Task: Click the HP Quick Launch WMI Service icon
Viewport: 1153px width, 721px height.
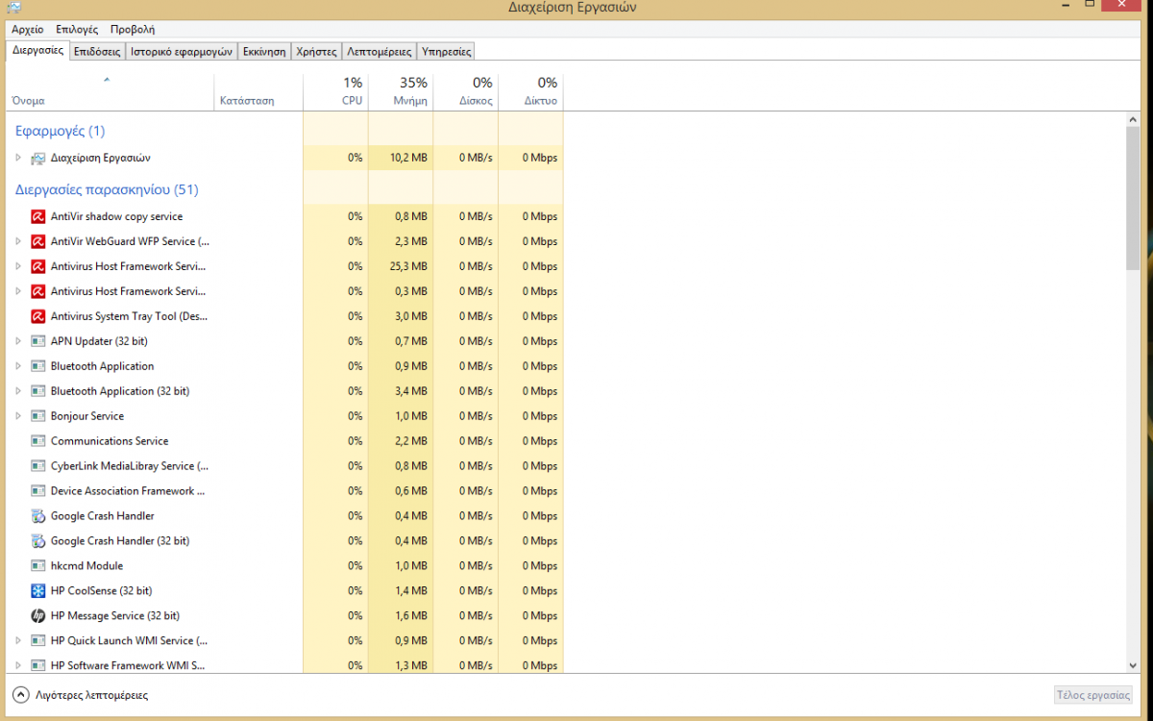Action: [x=38, y=641]
